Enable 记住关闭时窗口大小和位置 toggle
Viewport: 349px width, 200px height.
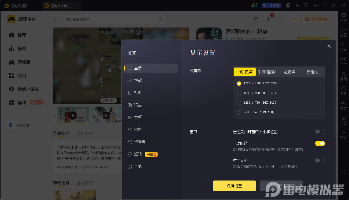point(320,132)
